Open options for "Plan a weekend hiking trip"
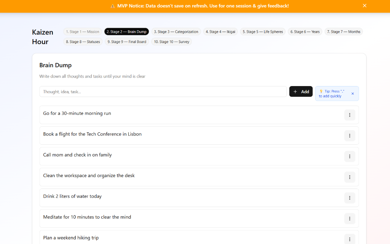Image resolution: width=390 pixels, height=244 pixels. (x=350, y=239)
